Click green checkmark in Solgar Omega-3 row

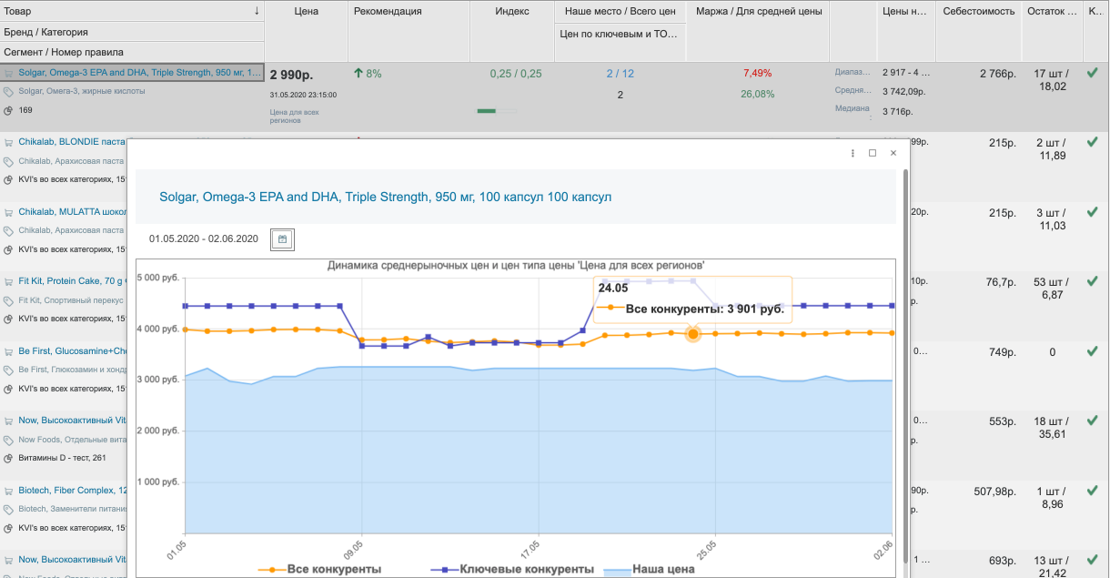pos(1092,73)
